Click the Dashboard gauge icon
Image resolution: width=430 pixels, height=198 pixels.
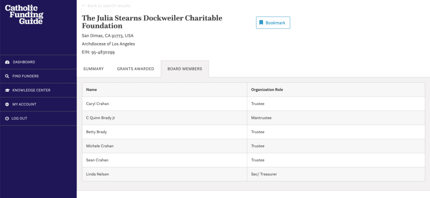click(8, 62)
